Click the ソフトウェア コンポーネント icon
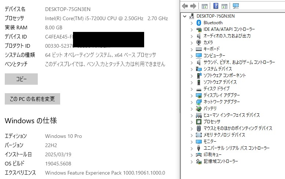This screenshot has height=179, width=285. tap(199, 76)
